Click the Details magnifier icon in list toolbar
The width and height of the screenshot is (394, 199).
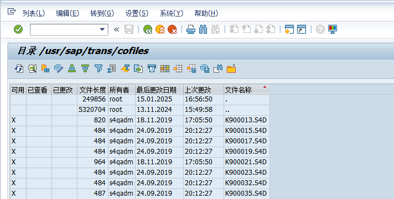pos(32,68)
